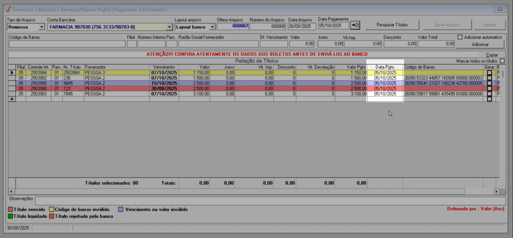Click the date arrow icon beside Data Pagamento
The width and height of the screenshot is (513, 238).
click(x=355, y=25)
